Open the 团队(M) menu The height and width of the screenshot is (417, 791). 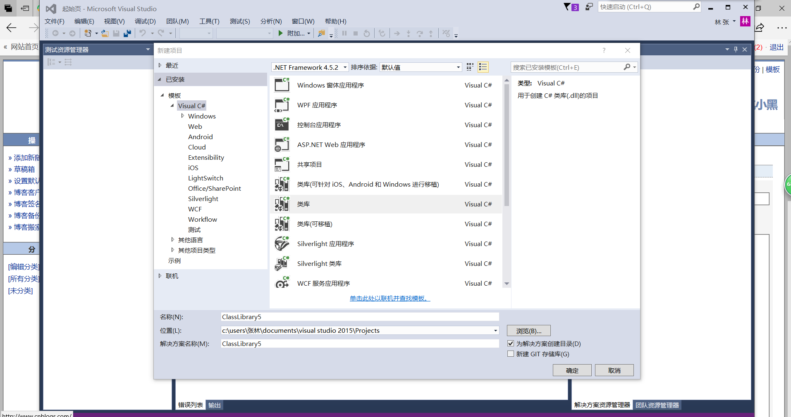point(177,21)
